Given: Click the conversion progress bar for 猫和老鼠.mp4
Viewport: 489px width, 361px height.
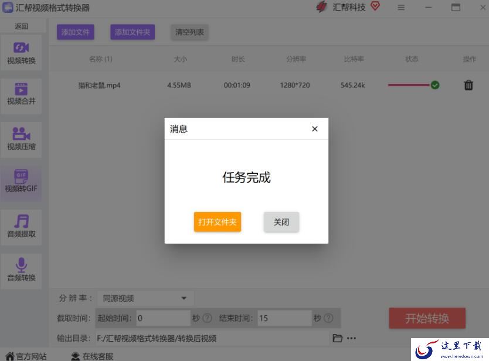Looking at the screenshot, I should click(x=409, y=85).
